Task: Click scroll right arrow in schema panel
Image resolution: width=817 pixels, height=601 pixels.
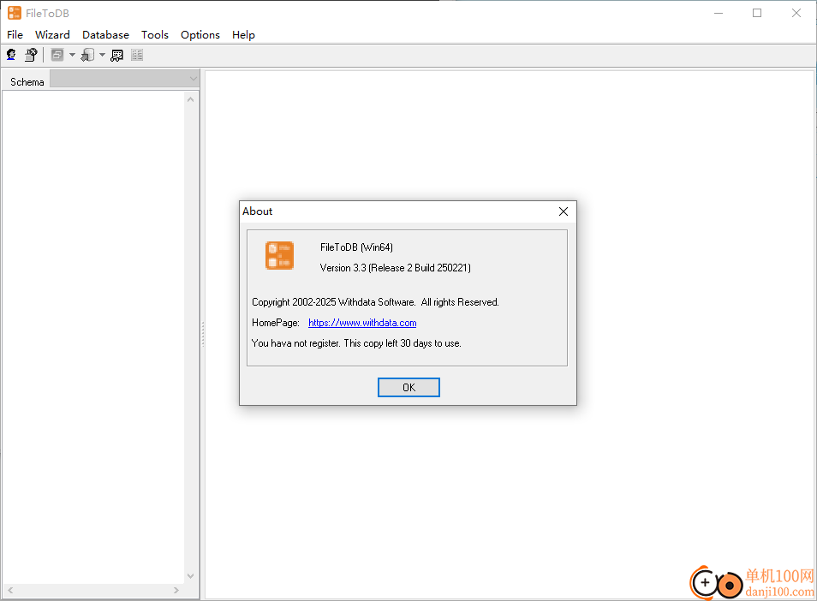Action: (176, 590)
